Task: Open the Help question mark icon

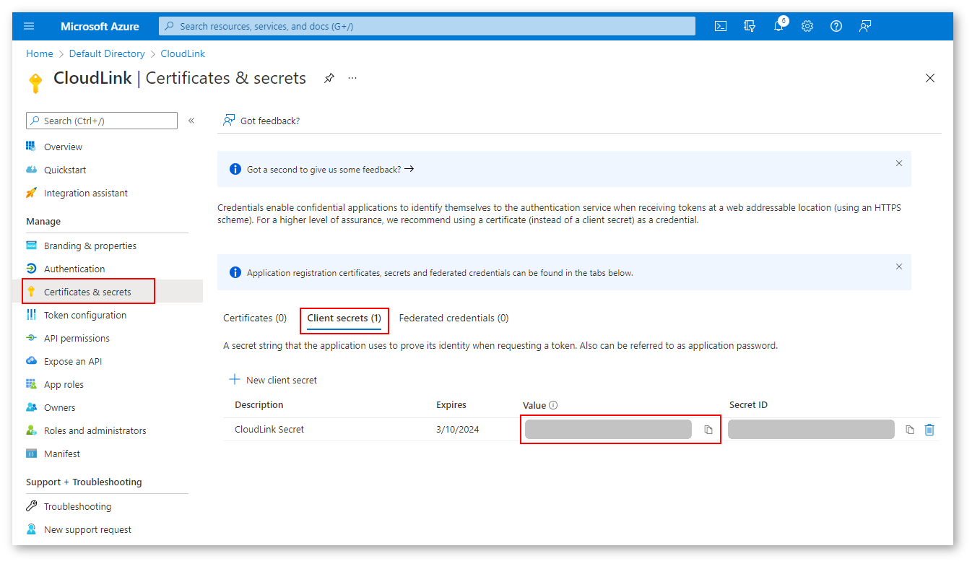Action: tap(836, 26)
